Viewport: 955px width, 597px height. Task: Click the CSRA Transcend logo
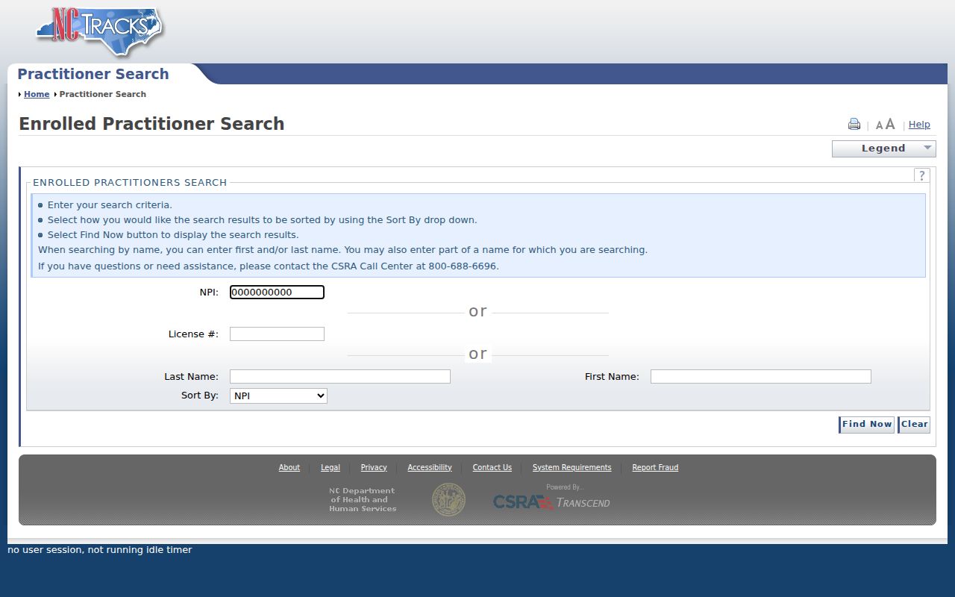pyautogui.click(x=551, y=498)
